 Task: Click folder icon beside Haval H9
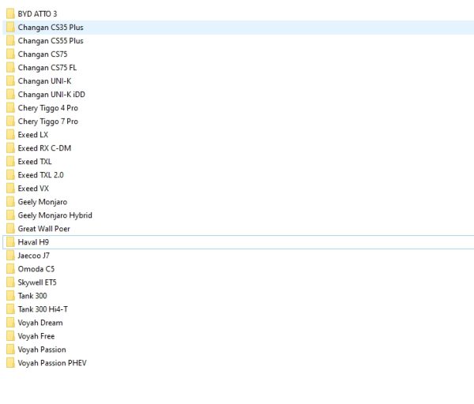(10, 242)
